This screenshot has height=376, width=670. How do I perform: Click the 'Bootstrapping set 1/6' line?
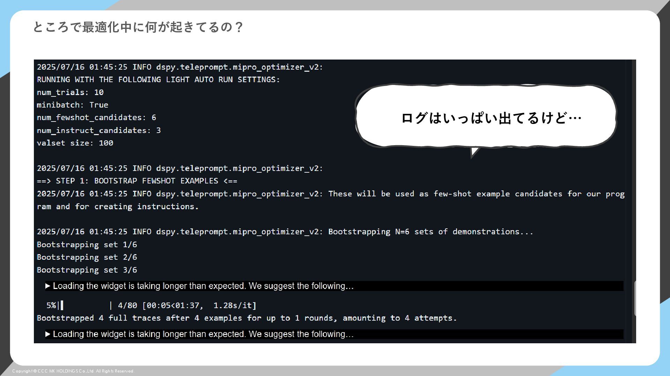87,245
